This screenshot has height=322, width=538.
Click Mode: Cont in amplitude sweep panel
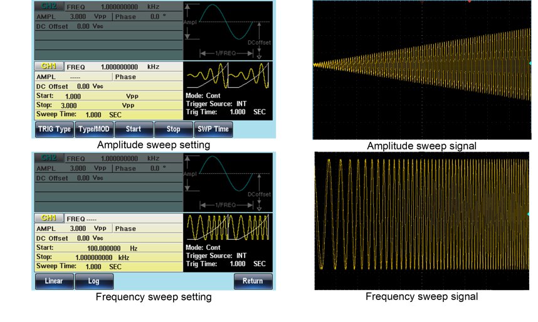coord(203,96)
